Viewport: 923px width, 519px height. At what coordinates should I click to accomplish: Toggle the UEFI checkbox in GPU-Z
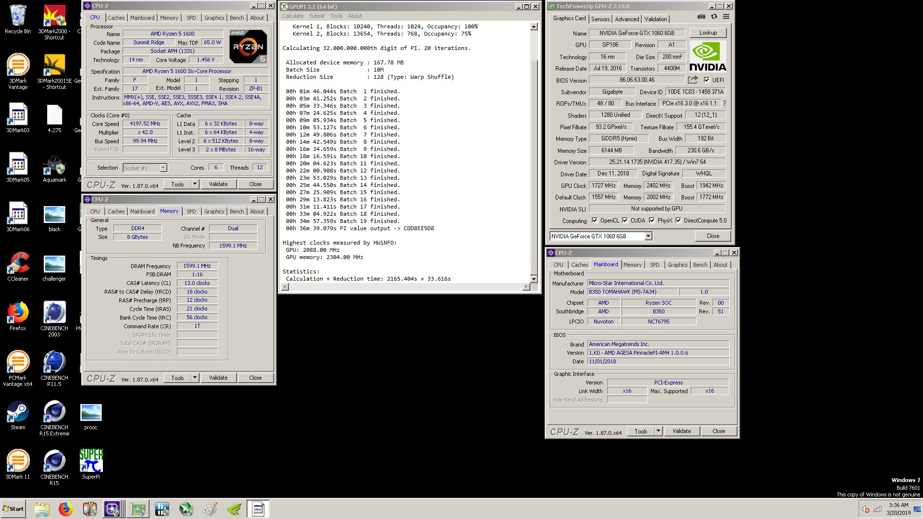706,80
